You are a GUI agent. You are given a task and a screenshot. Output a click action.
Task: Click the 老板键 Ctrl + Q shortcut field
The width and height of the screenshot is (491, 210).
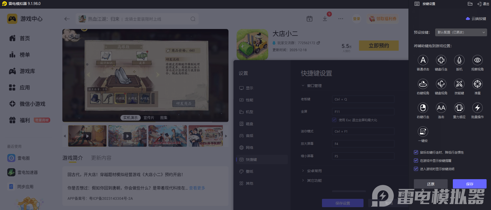pyautogui.click(x=363, y=99)
